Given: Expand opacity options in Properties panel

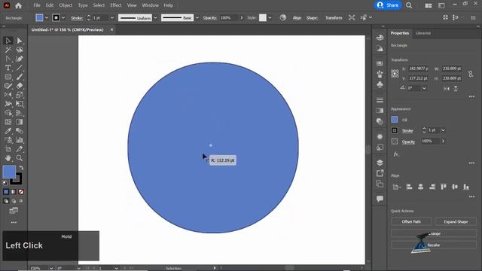Looking at the screenshot, I should (443, 141).
